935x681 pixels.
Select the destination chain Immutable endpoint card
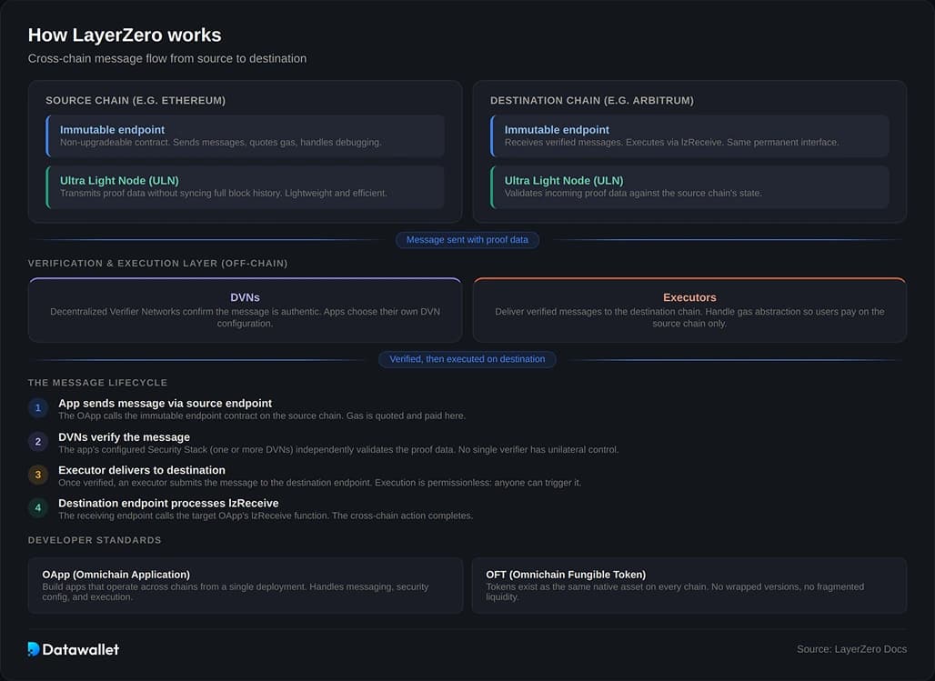pos(689,135)
